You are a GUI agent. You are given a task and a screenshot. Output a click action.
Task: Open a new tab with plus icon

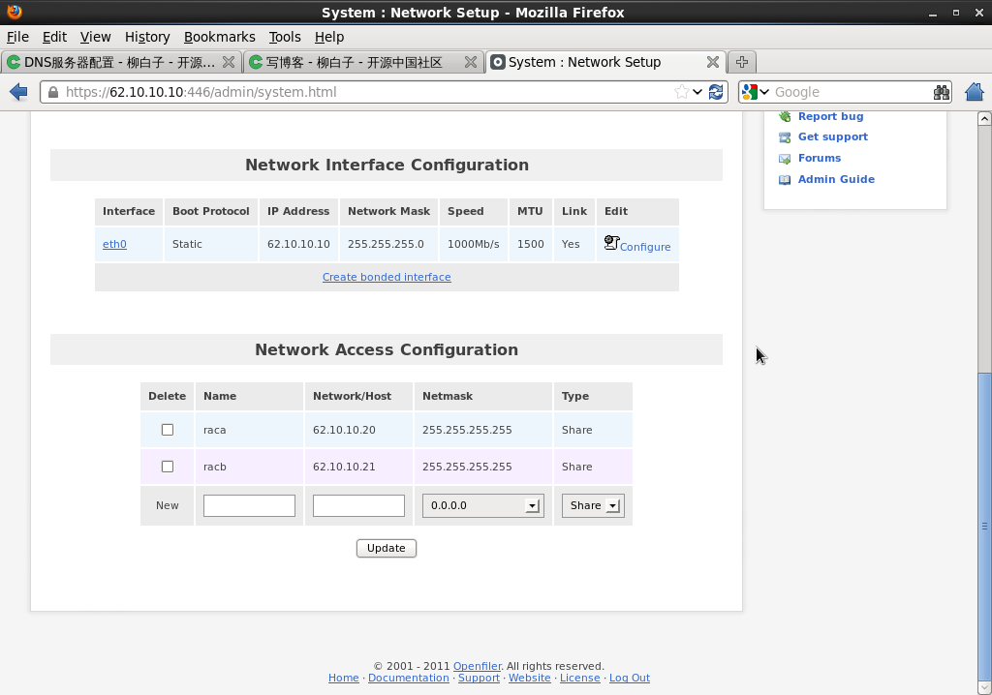tap(741, 62)
